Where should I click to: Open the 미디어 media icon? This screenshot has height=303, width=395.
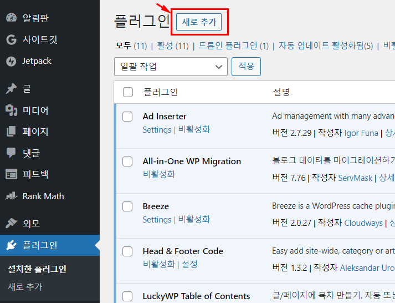tap(11, 110)
